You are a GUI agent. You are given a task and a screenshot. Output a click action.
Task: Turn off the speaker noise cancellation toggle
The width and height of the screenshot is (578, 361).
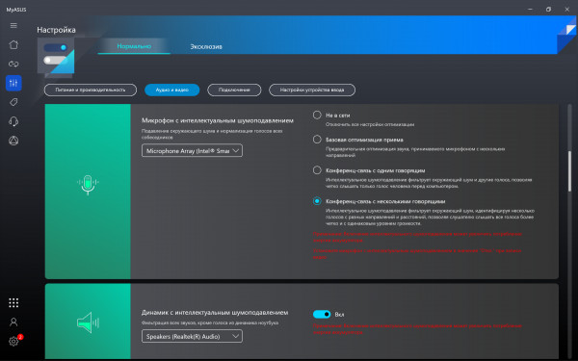(x=322, y=314)
